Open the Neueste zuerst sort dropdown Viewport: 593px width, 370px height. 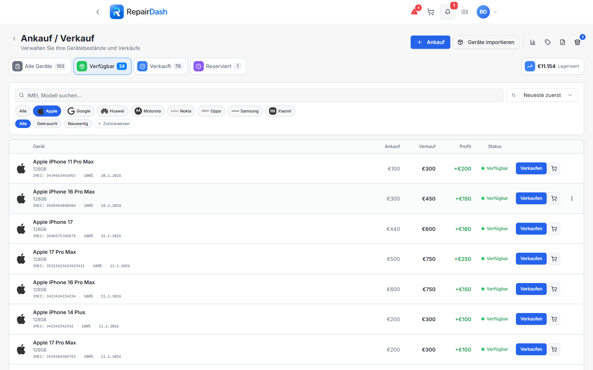point(542,95)
